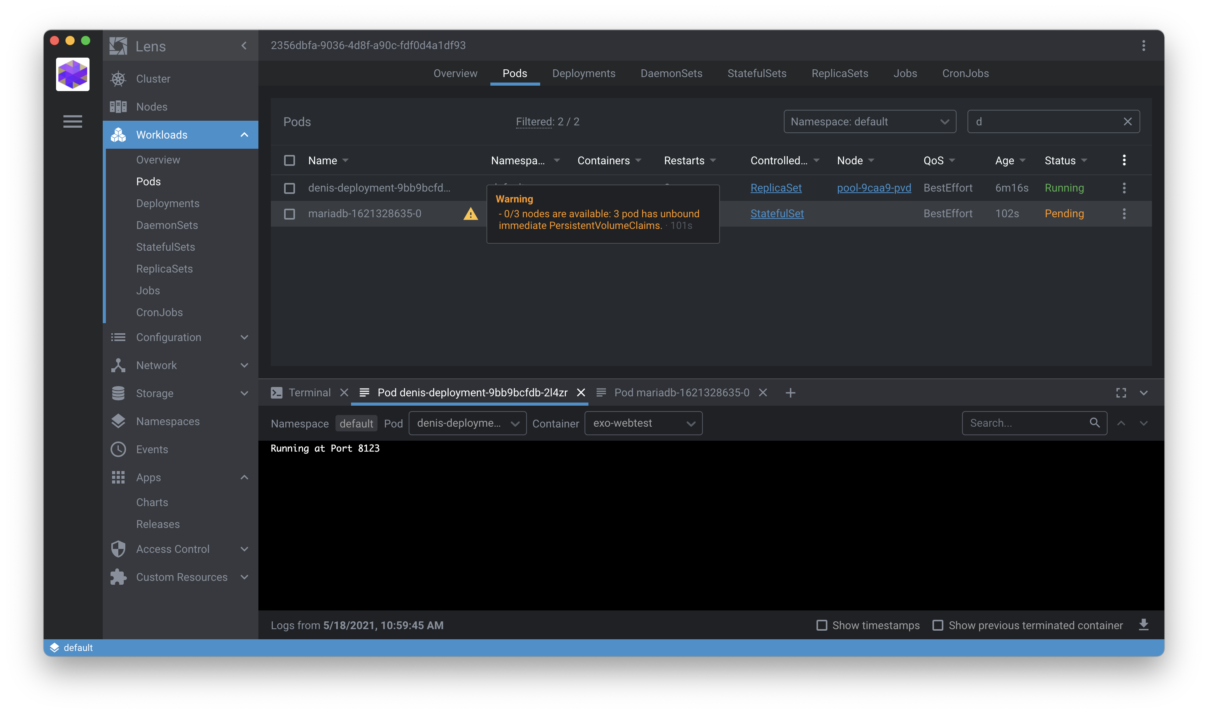Open the Pod selector dropdown in logs
The width and height of the screenshot is (1208, 714).
[x=467, y=424]
